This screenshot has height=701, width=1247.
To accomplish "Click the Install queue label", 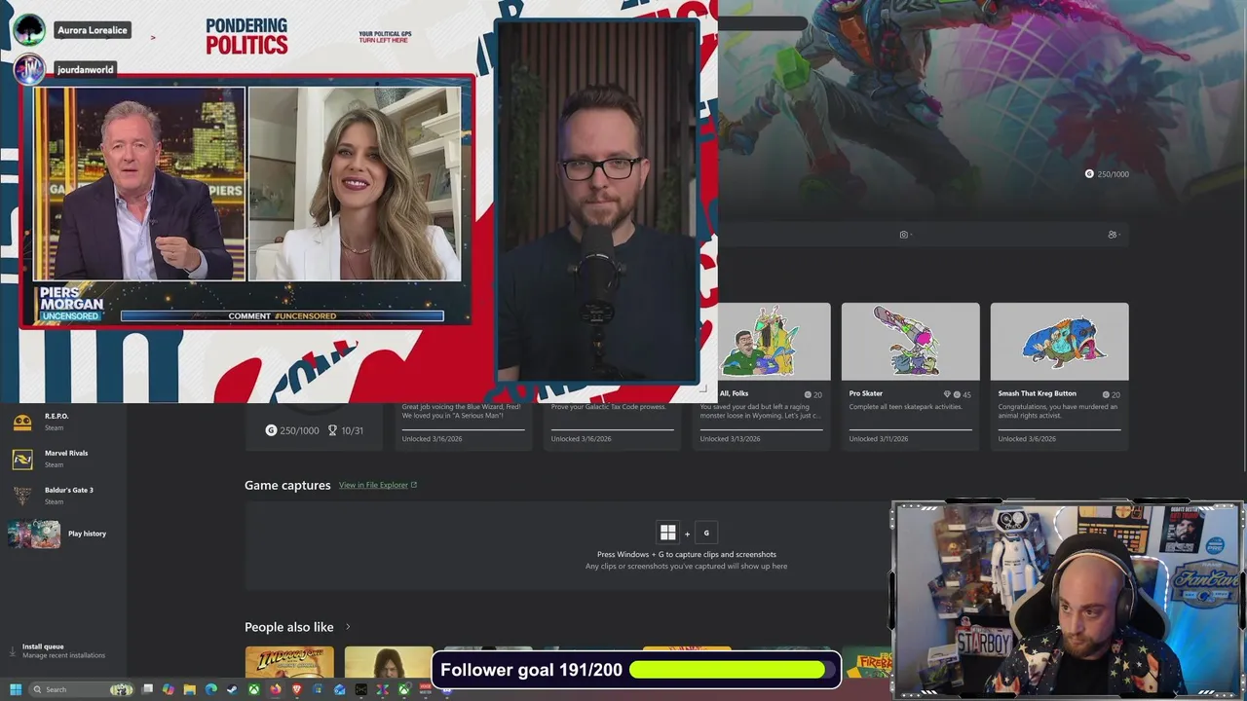I will 43,646.
